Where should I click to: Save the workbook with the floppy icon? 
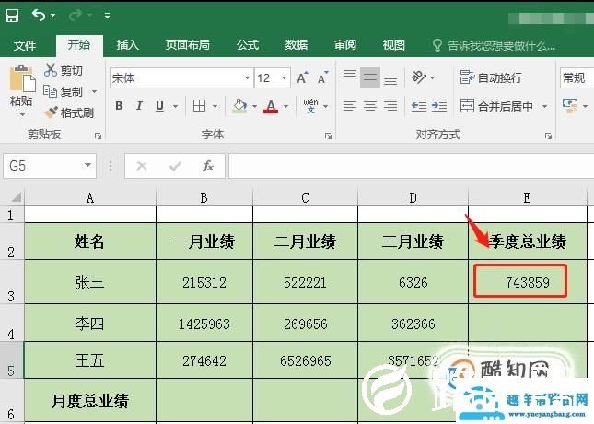point(12,16)
